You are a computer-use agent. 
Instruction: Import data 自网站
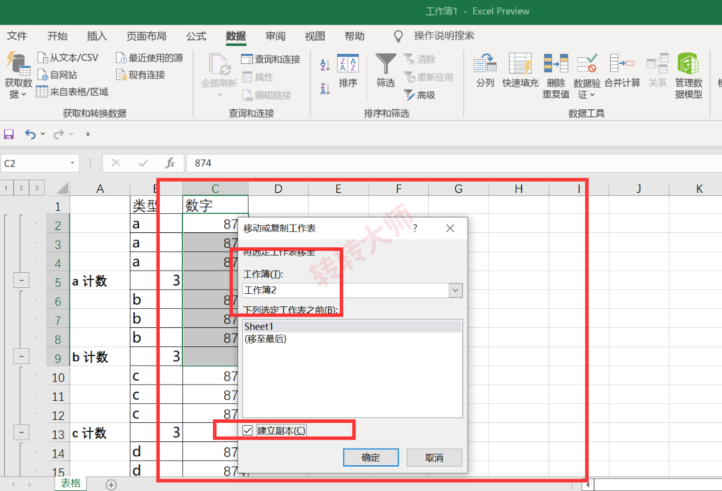pyautogui.click(x=57, y=75)
